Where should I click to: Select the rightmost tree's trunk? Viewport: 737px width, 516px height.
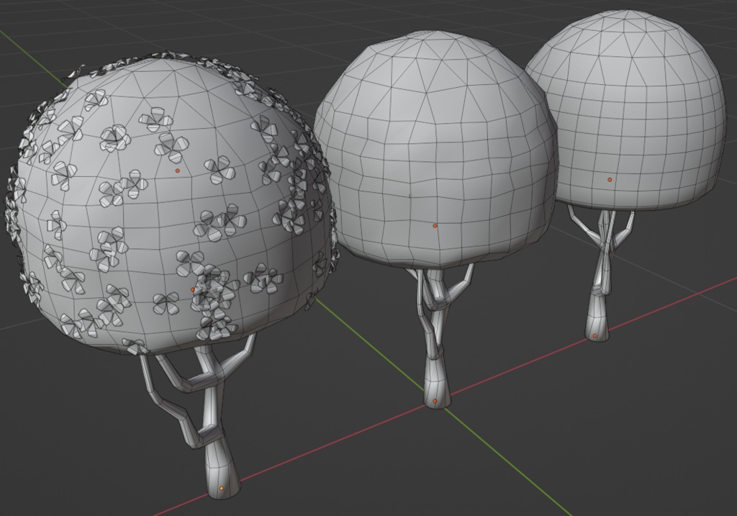598,301
